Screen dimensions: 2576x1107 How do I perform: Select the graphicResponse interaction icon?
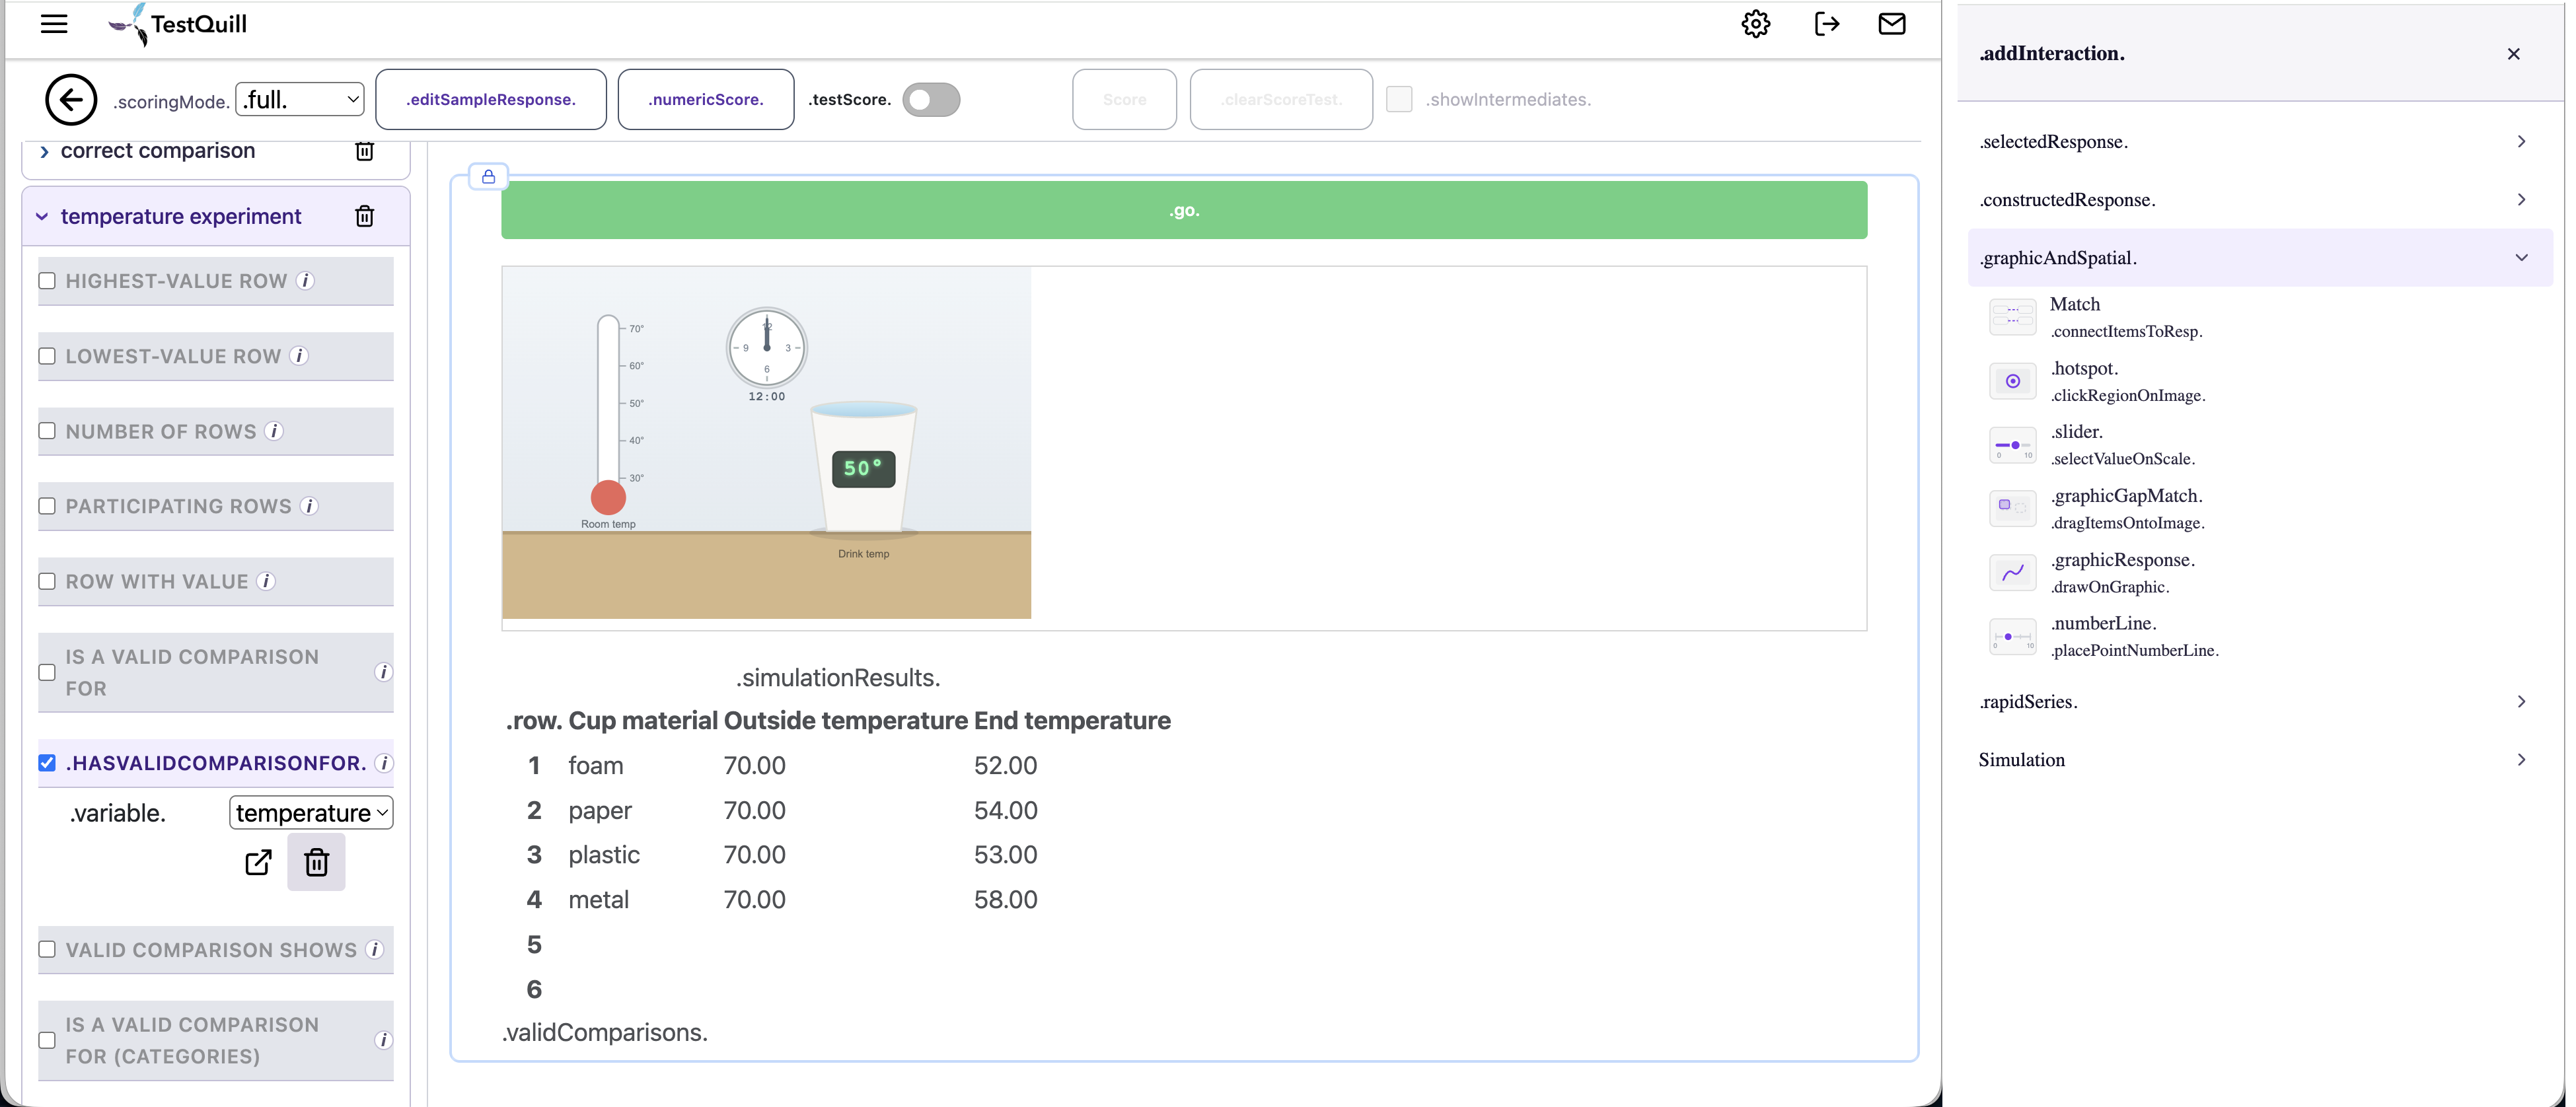click(x=2012, y=573)
